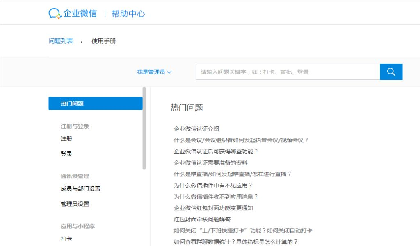Switch to the 使用手册 tab
This screenshot has height=246, width=420.
coord(104,41)
